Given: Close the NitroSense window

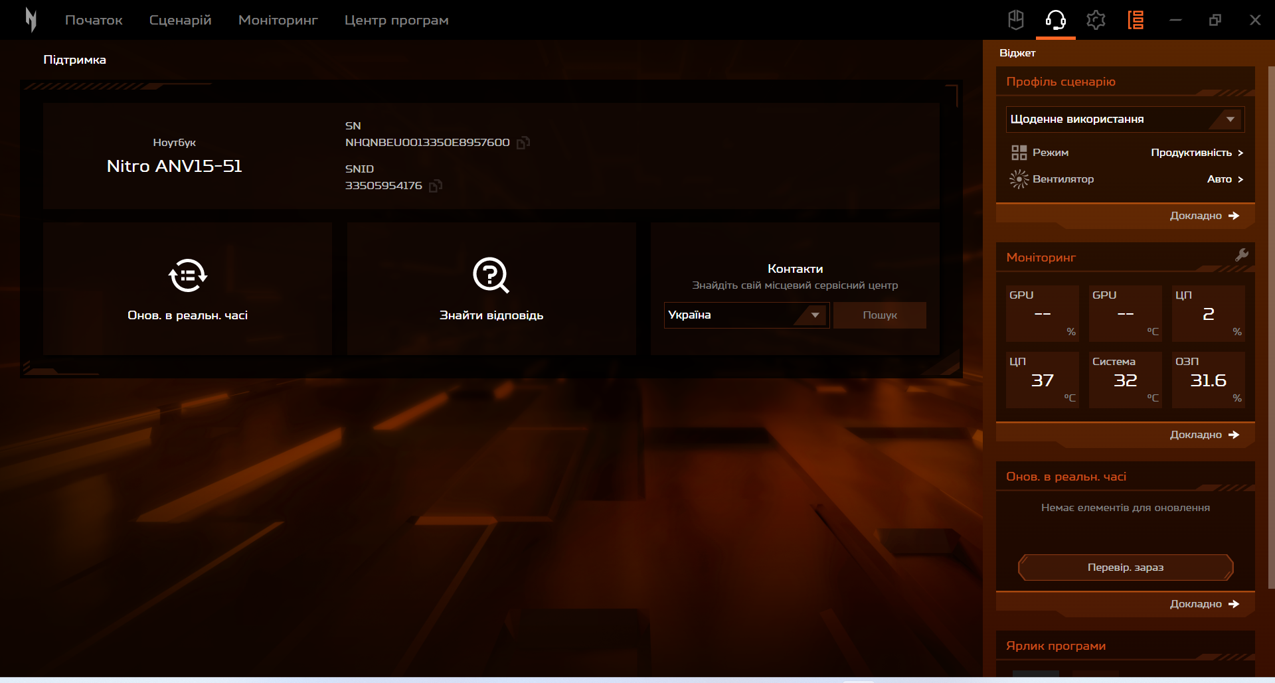Looking at the screenshot, I should pyautogui.click(x=1255, y=20).
